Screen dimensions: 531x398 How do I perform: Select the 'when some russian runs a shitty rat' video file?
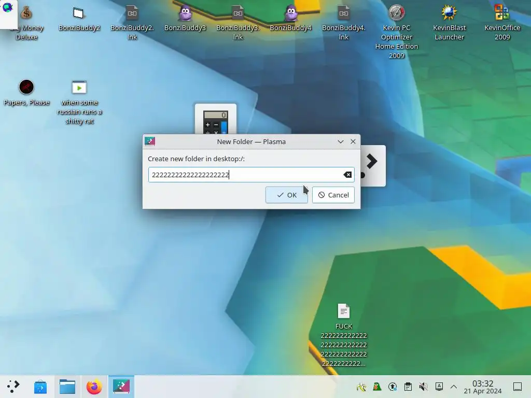pos(79,103)
